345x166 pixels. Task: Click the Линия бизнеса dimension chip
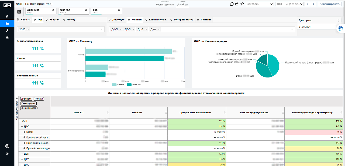29,108
